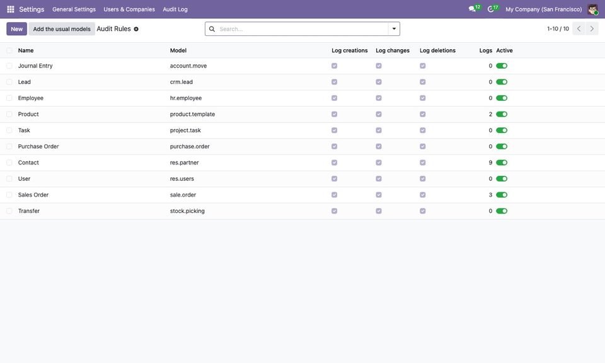Image resolution: width=605 pixels, height=363 pixels.
Task: Toggle Log changes for Task
Action: [379, 130]
